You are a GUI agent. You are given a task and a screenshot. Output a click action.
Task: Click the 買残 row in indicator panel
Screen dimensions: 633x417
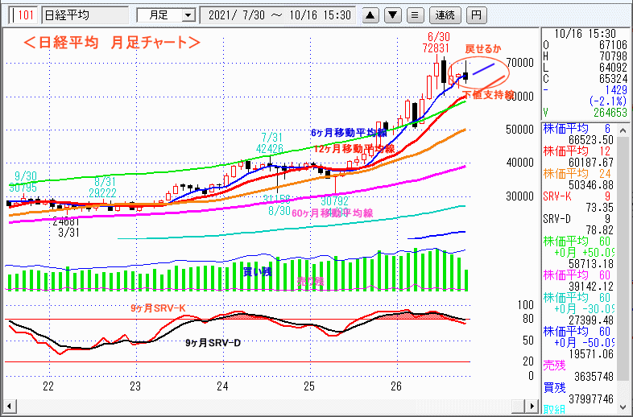(555, 388)
